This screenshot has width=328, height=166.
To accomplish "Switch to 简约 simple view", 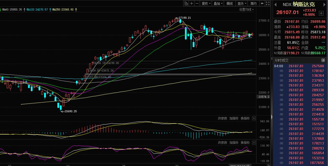I will pos(253,3).
